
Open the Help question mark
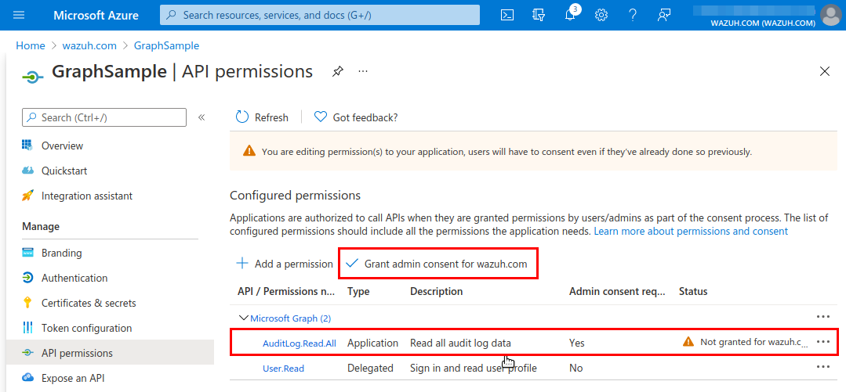[634, 15]
